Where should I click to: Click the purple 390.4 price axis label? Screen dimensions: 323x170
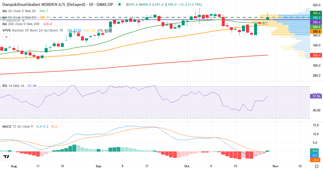click(x=316, y=22)
